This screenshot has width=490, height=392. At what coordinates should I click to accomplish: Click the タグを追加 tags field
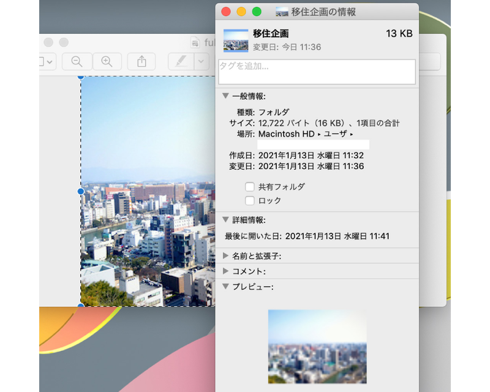pyautogui.click(x=317, y=72)
